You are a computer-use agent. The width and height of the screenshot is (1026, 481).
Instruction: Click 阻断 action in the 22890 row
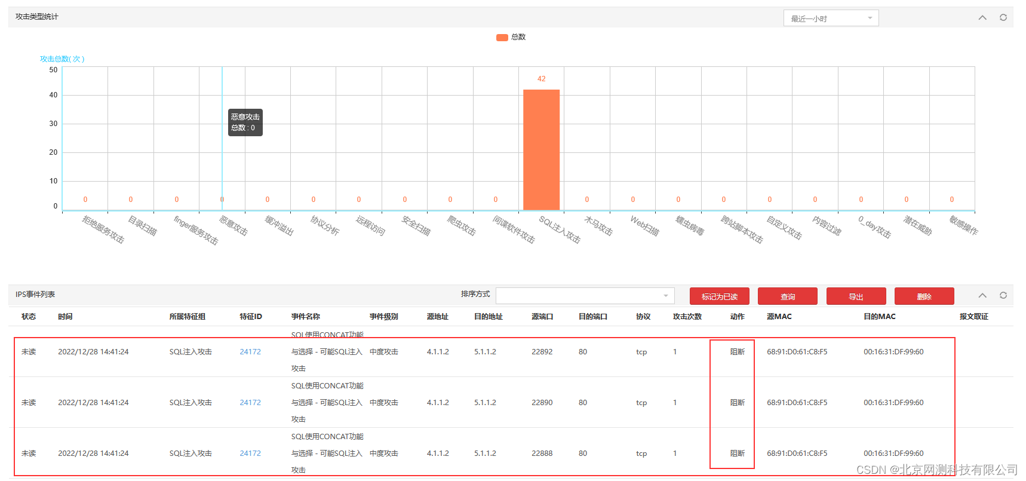click(x=738, y=403)
